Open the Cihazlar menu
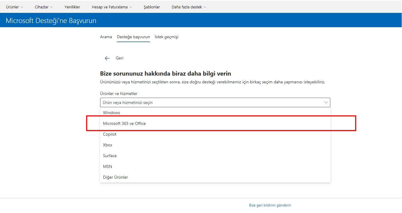This screenshot has width=402, height=213. [x=44, y=7]
